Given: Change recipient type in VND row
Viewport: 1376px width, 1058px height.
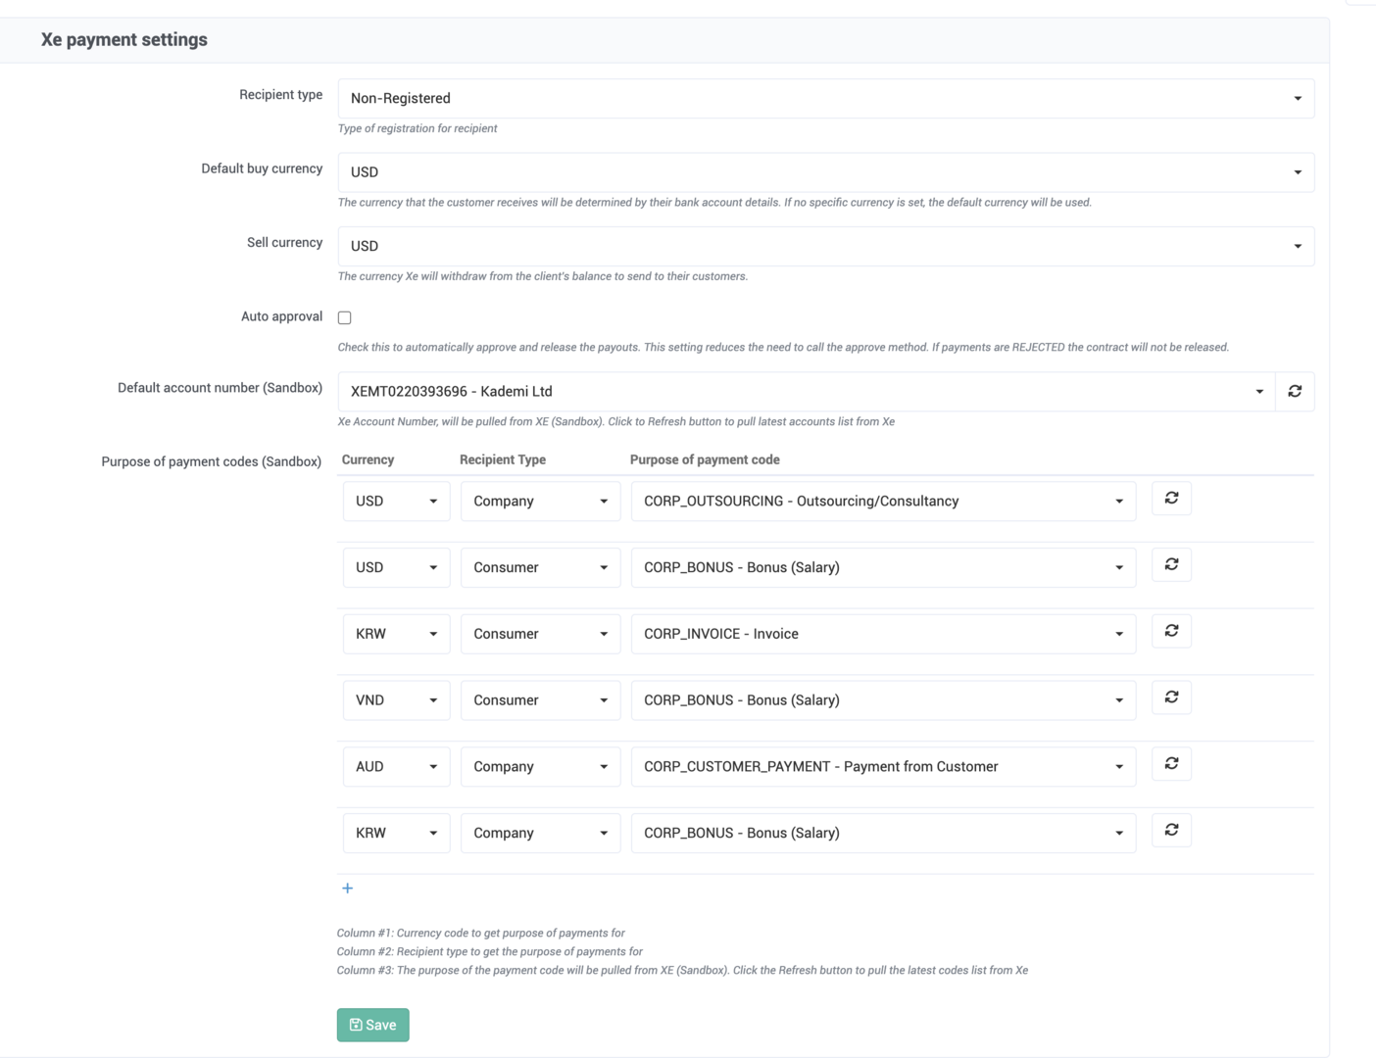Looking at the screenshot, I should point(540,700).
